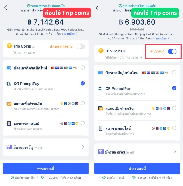
Task: Tap the gift card icon on right screen
Action: [101, 152]
